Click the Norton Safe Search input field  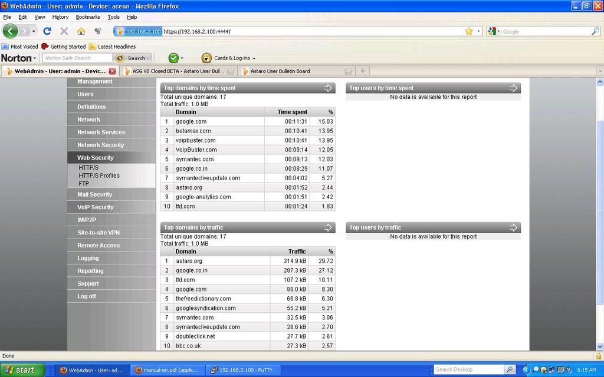(x=77, y=58)
